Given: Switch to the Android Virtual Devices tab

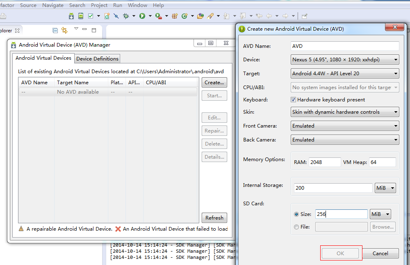Looking at the screenshot, I should pos(43,58).
